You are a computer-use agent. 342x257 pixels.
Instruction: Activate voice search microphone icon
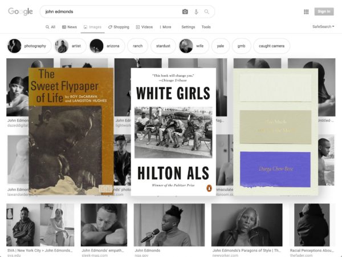[x=196, y=11]
